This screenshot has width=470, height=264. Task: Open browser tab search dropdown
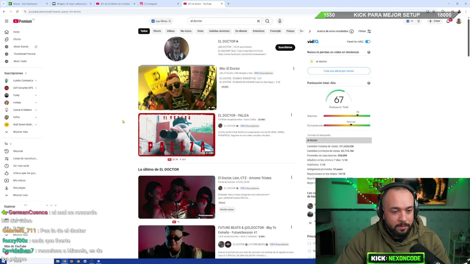coord(4,4)
